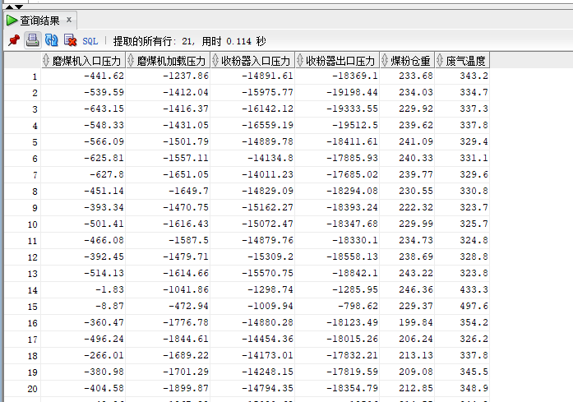573x402 pixels.
Task: Click the collapse arrows at top left
Action: coord(14,7)
